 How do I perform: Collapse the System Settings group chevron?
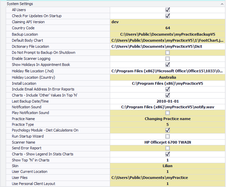coord(222,4)
